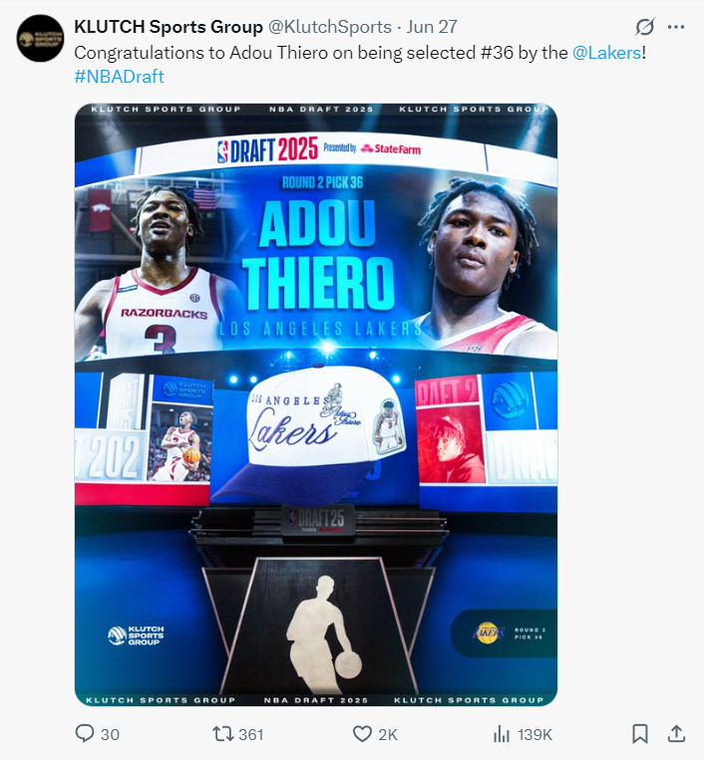Open KLUTCH Sports Group profile avatar
The image size is (704, 760).
pyautogui.click(x=40, y=38)
